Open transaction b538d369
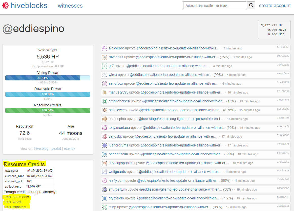The height and width of the screenshot is (211, 294). point(283,47)
